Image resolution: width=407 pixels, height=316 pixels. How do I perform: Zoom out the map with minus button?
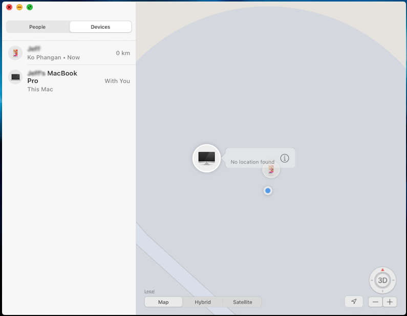tap(375, 302)
